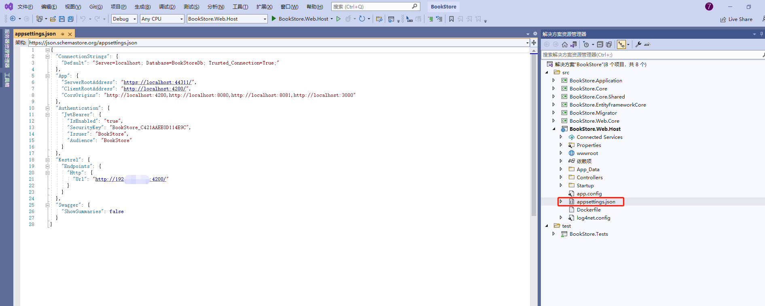Click the open file folder icon

[x=53, y=19]
